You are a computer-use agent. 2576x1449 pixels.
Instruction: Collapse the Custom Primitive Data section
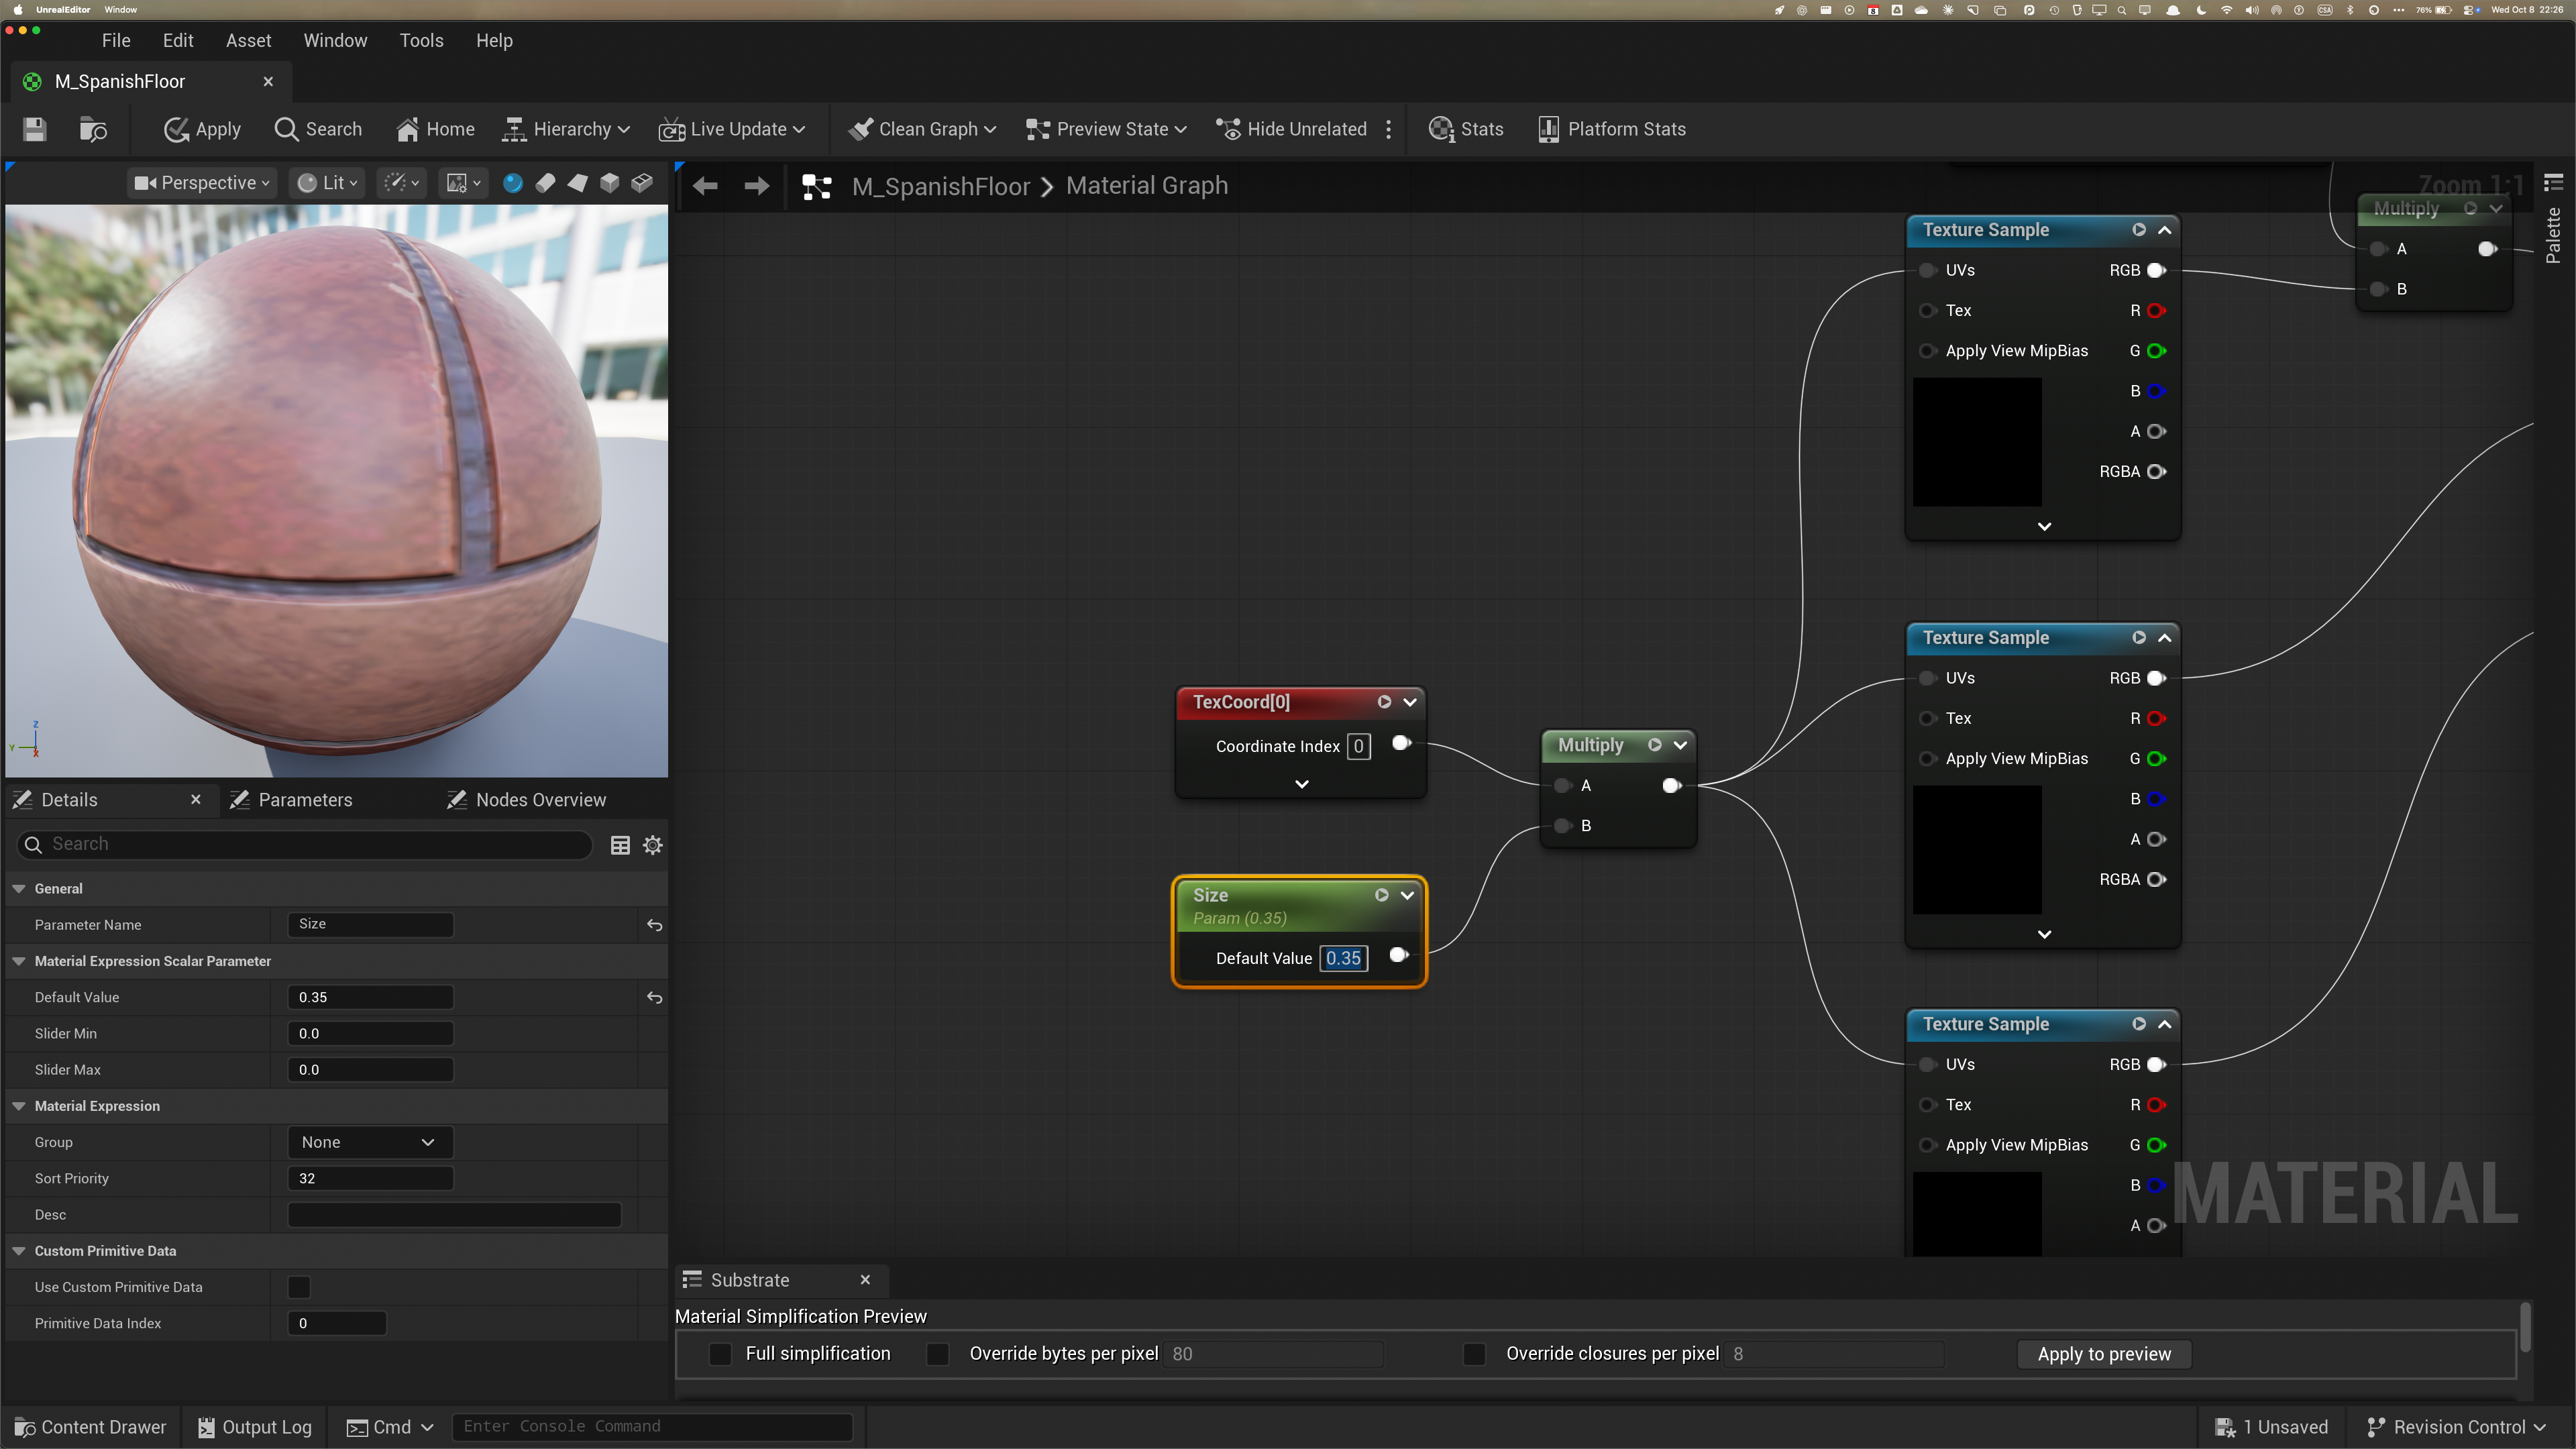coord(19,1251)
